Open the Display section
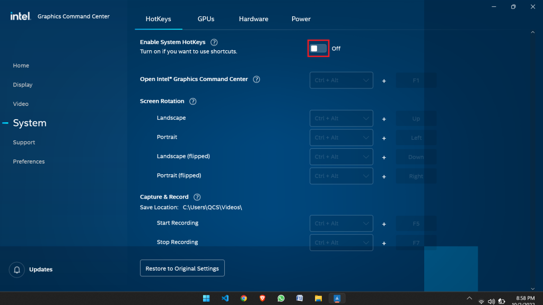 22,85
